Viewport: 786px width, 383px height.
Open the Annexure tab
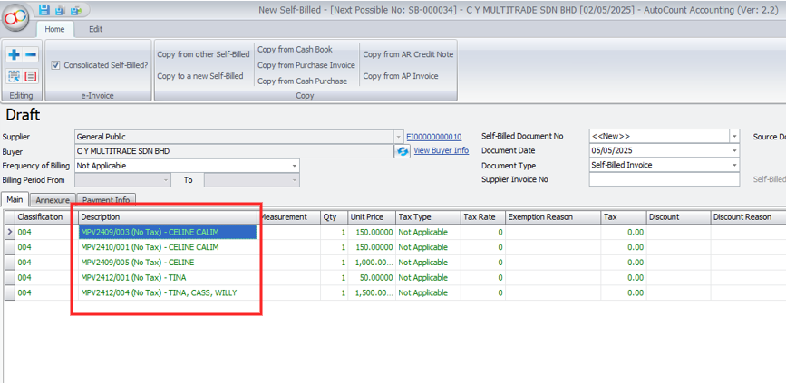[53, 200]
